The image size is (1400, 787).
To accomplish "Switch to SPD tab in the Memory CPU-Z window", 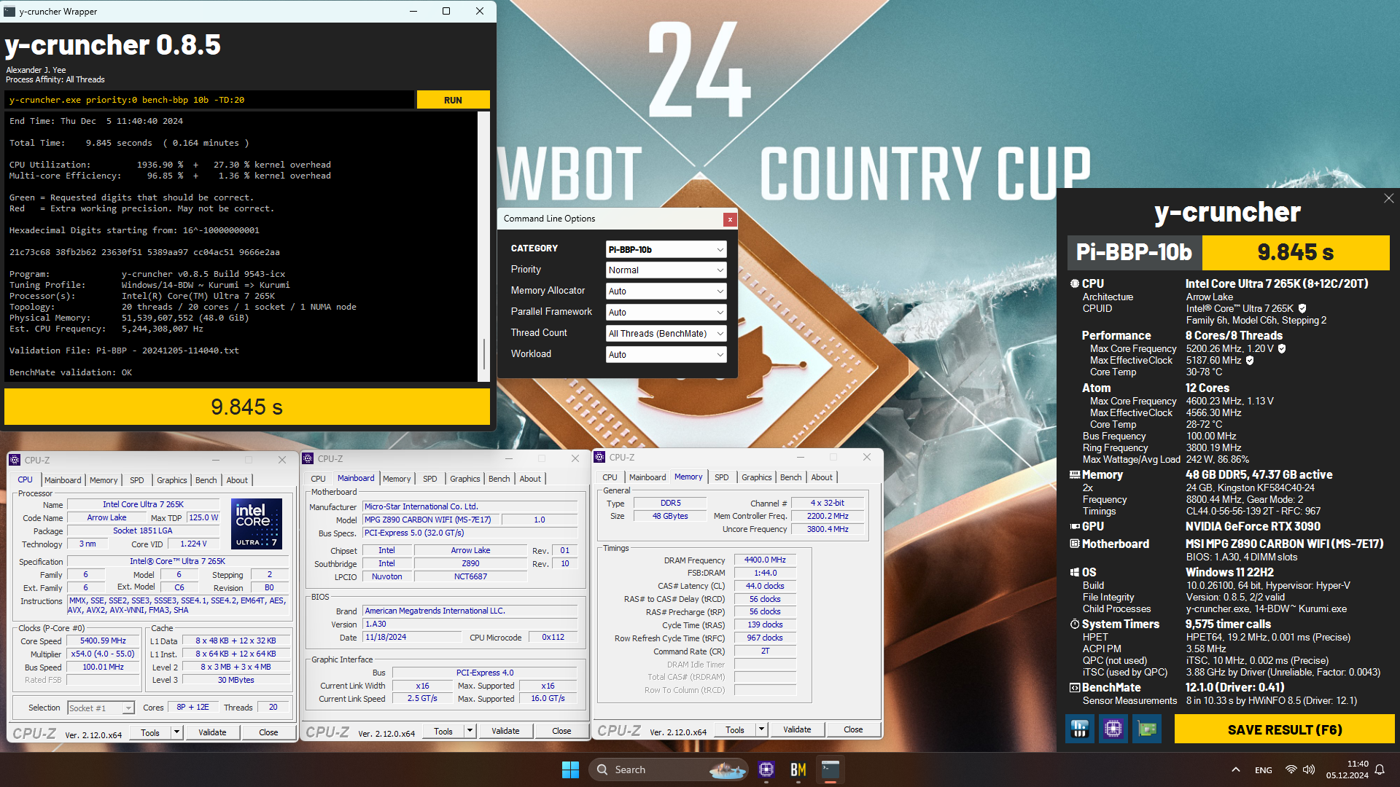I will 721,477.
